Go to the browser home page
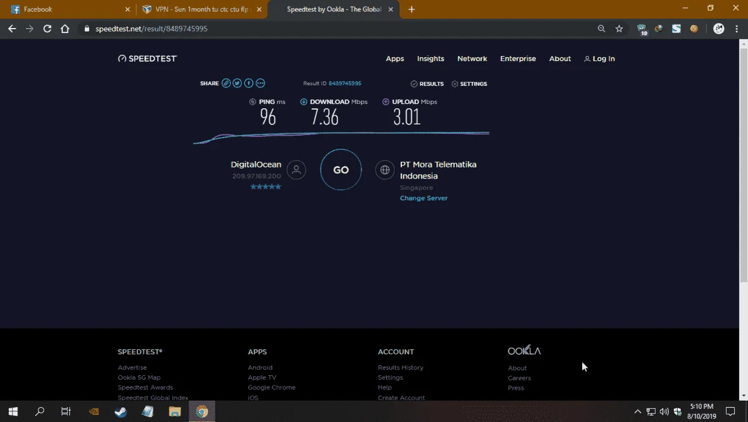 pos(65,29)
